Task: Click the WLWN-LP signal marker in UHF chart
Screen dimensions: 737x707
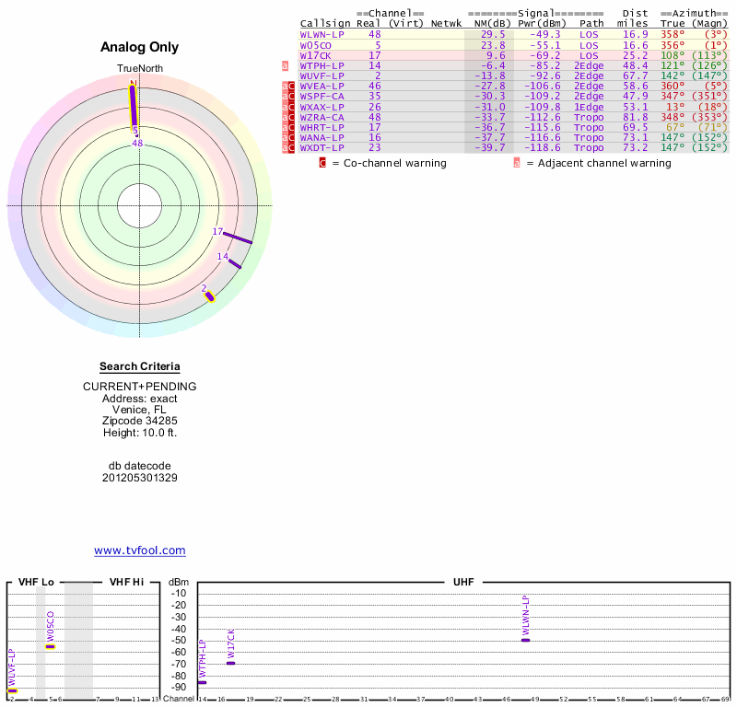Action: click(526, 641)
